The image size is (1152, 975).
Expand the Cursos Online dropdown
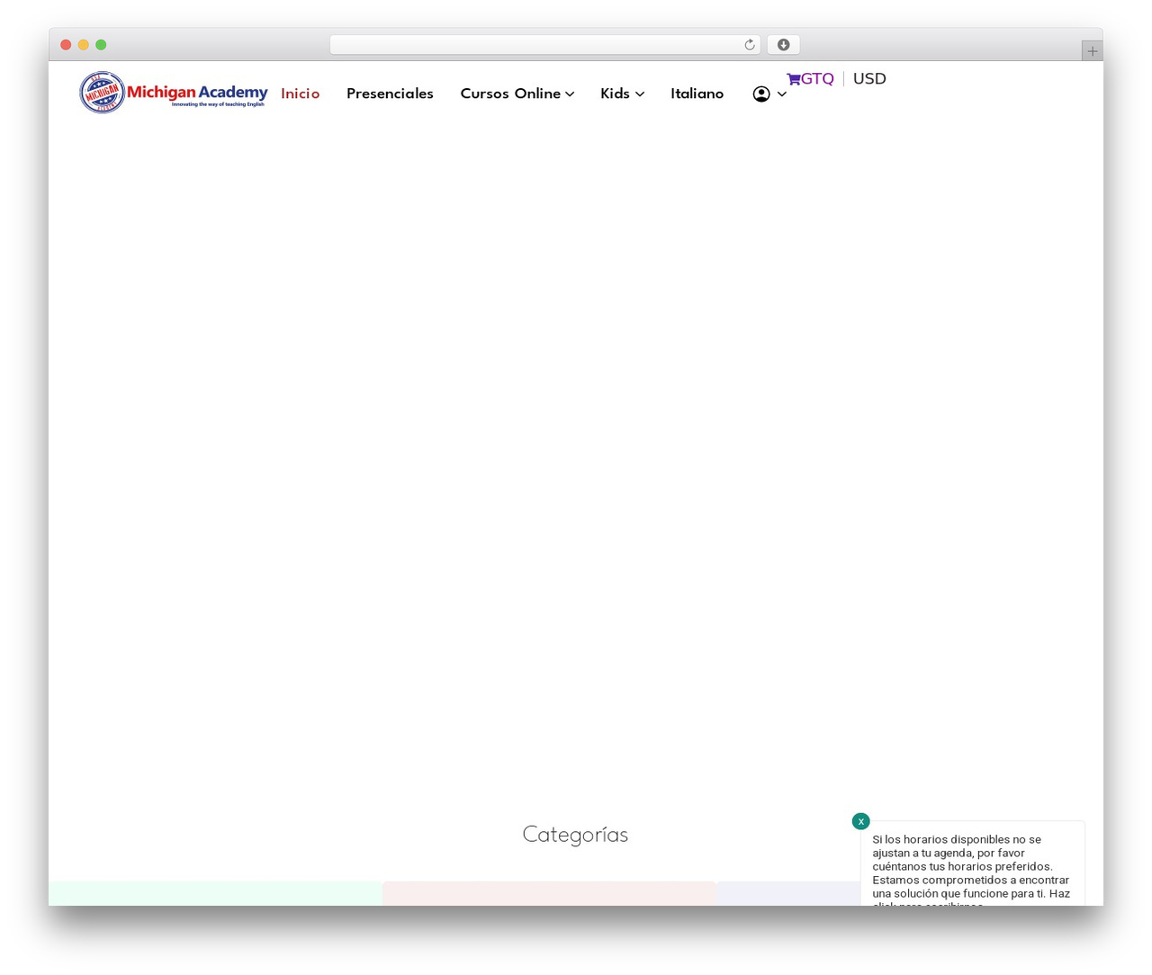click(517, 94)
